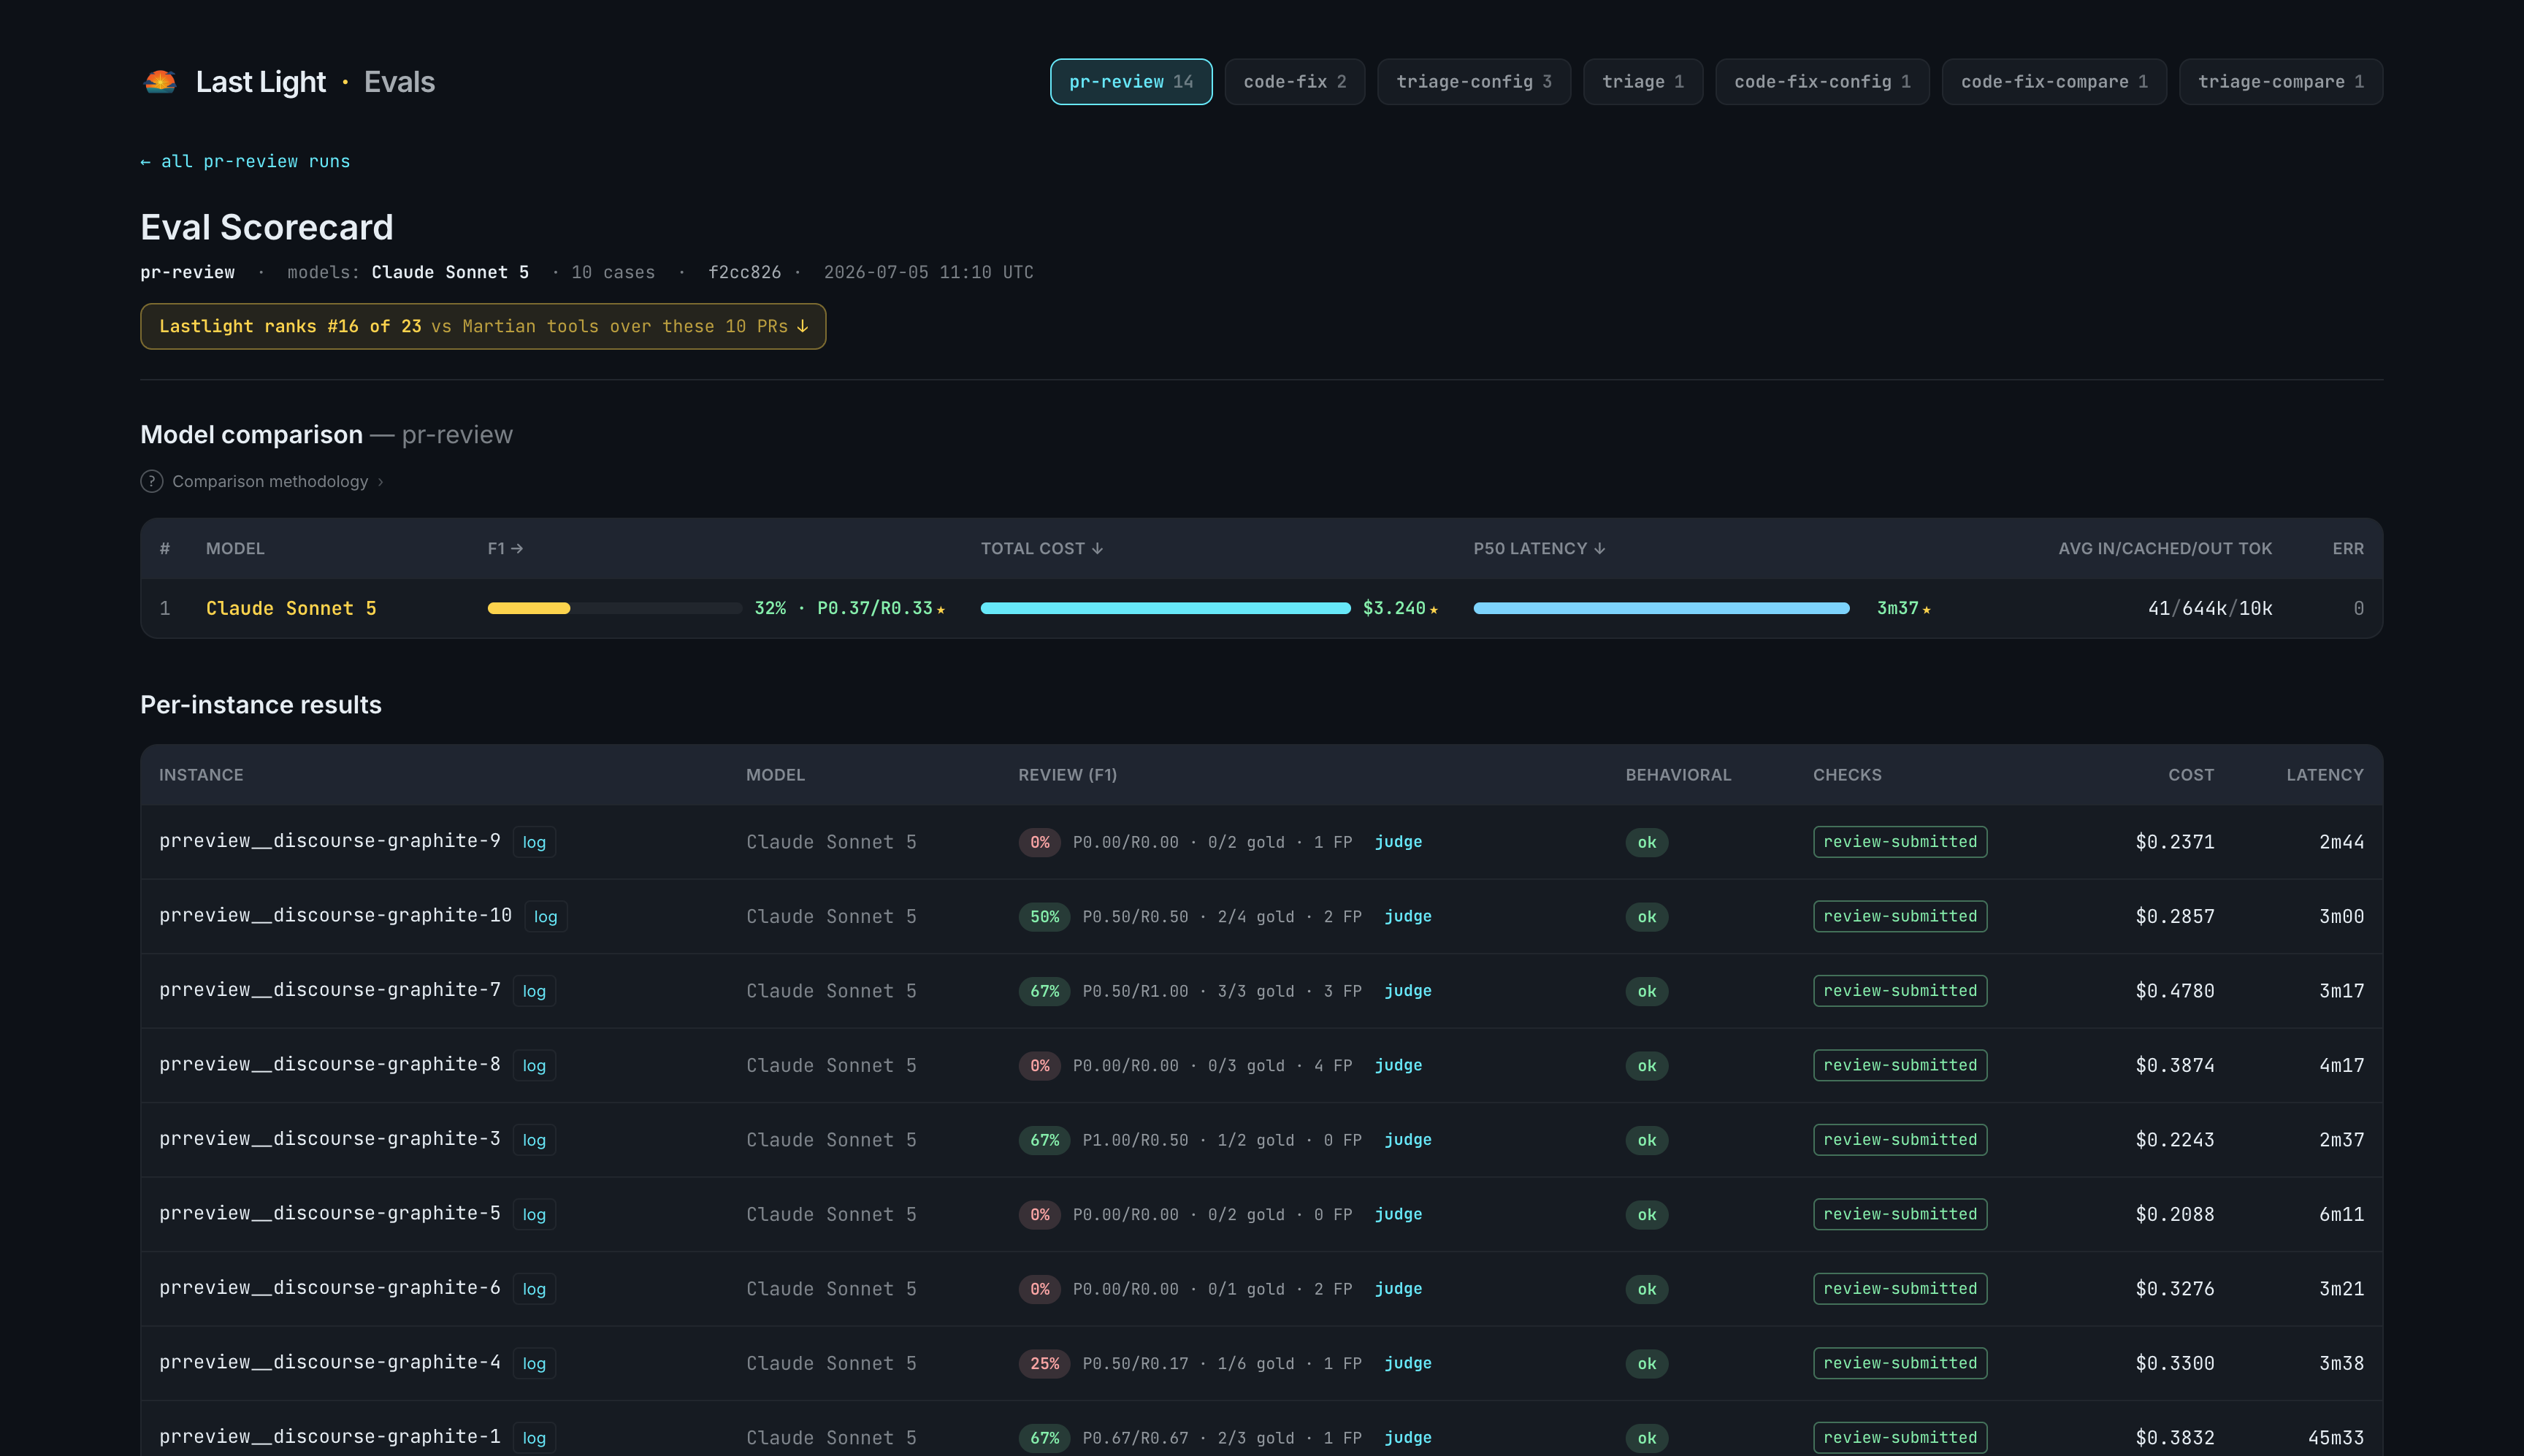Click the yellow F1 progress bar

click(x=529, y=608)
